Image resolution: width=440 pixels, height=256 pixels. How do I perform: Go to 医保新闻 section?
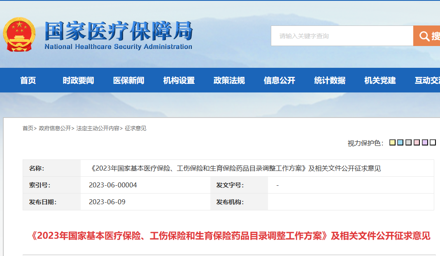click(128, 81)
